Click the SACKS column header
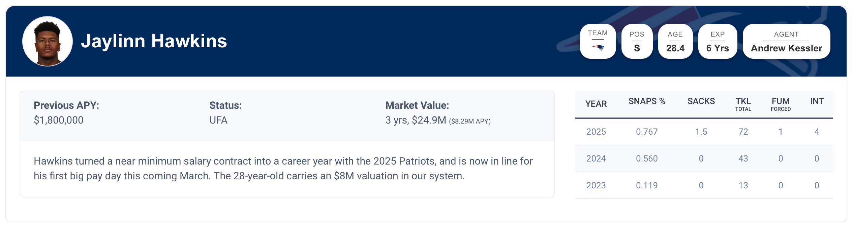The width and height of the screenshot is (853, 230). (x=701, y=101)
